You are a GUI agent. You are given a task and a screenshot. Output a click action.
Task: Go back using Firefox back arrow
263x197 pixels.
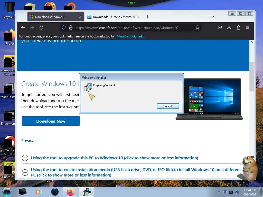point(23,28)
